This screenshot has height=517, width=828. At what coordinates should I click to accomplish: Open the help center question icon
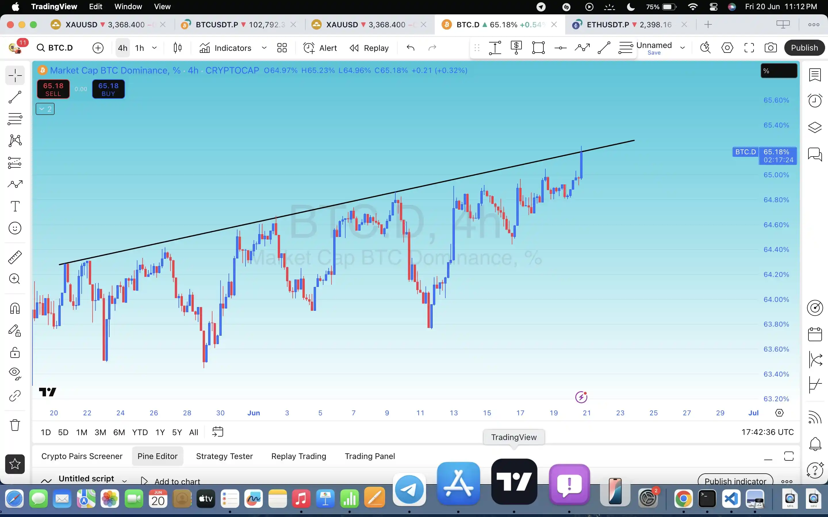click(x=815, y=470)
